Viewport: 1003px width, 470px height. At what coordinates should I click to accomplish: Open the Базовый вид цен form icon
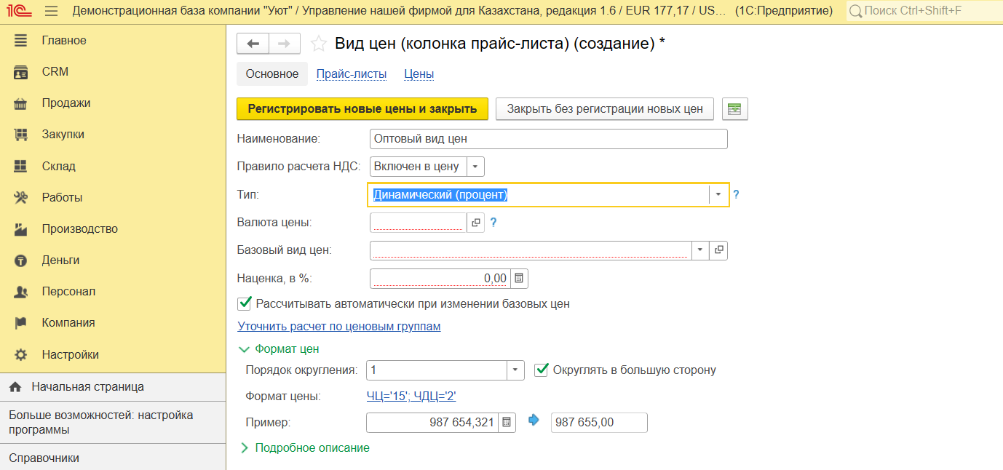click(x=718, y=250)
